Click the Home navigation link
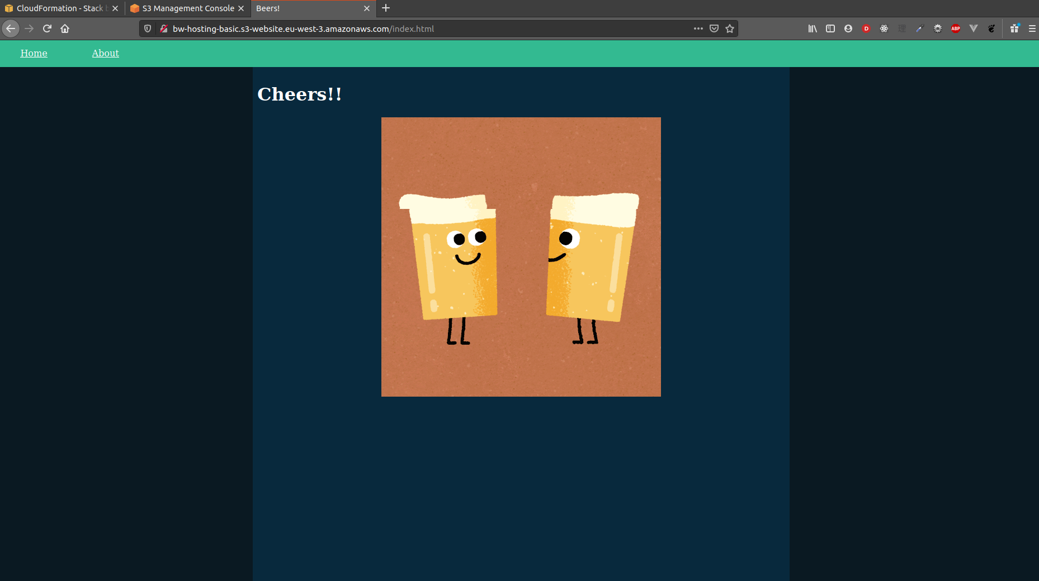This screenshot has width=1039, height=581. (x=34, y=53)
